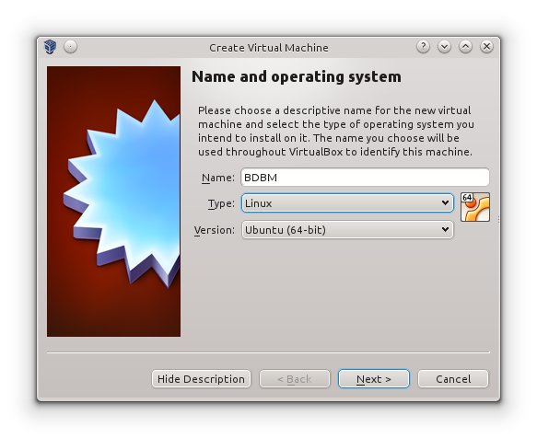Expand the Version dropdown showing Ubuntu (64-bit)
The width and height of the screenshot is (537, 438).
point(347,230)
